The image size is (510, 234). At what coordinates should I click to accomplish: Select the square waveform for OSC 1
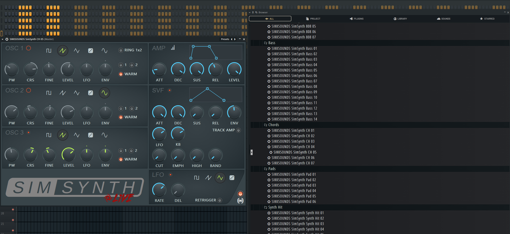tap(49, 51)
